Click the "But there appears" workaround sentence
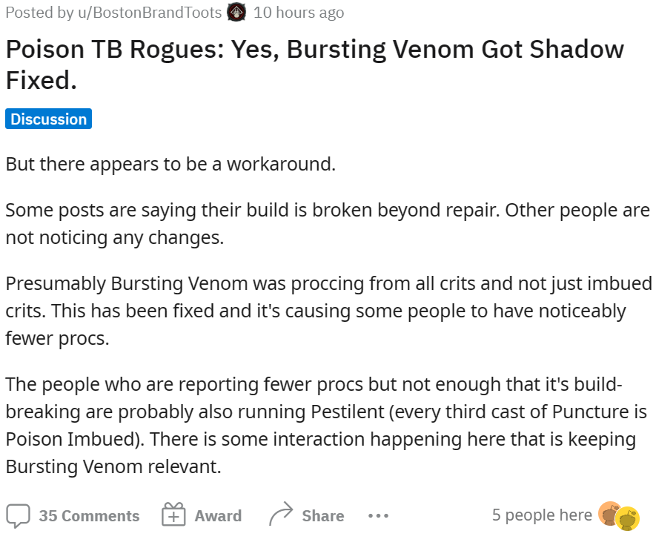Screen dimensions: 656x548 click(x=170, y=164)
